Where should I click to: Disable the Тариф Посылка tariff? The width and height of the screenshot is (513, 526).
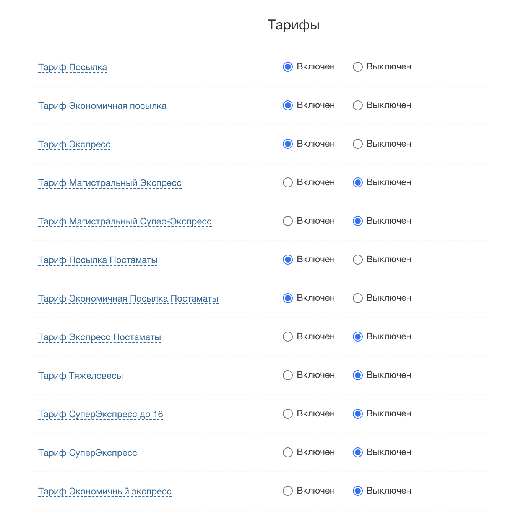point(358,67)
